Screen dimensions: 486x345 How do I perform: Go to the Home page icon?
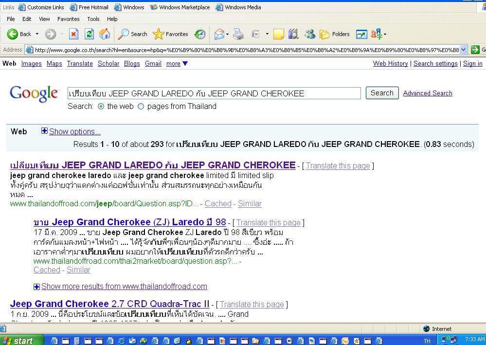point(104,34)
